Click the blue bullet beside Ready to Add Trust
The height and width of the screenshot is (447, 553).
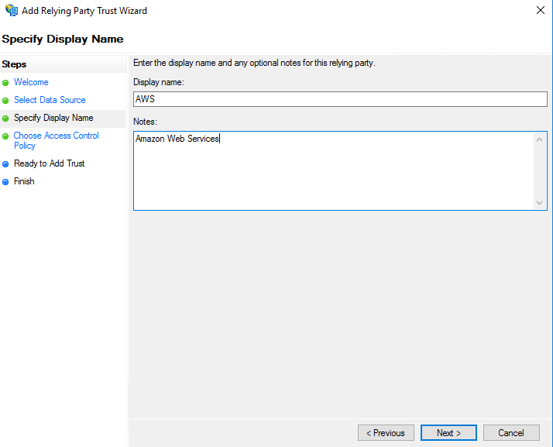[x=6, y=164]
